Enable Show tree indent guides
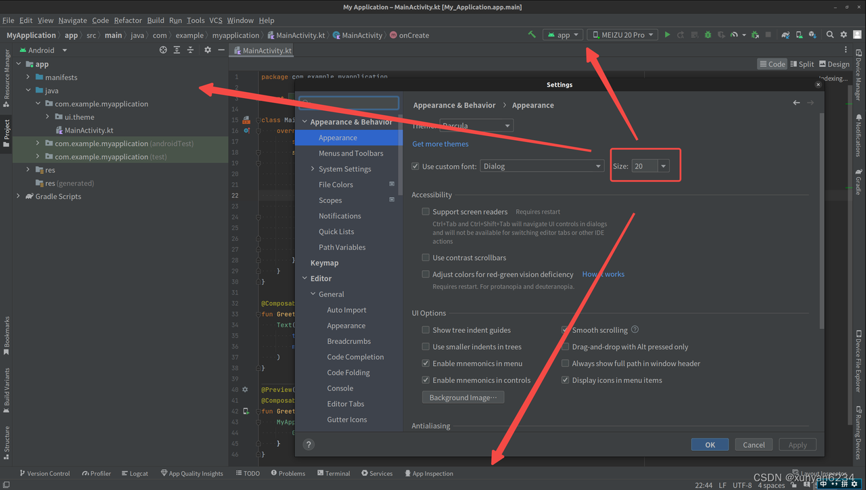 pyautogui.click(x=426, y=330)
